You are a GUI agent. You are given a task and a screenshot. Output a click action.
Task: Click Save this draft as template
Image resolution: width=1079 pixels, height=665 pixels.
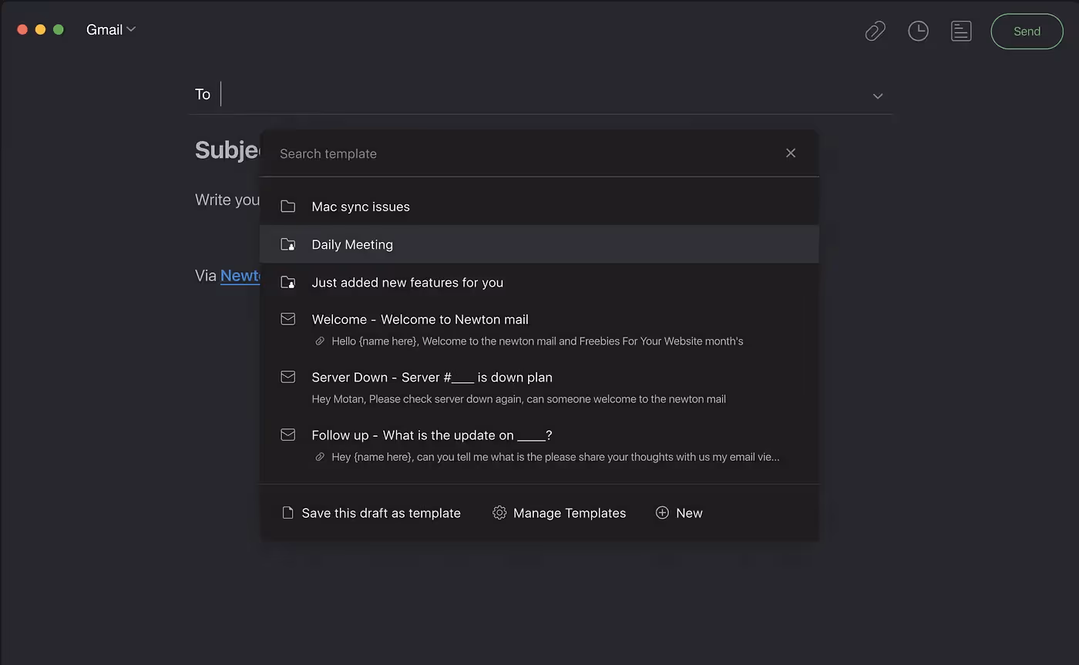(382, 512)
